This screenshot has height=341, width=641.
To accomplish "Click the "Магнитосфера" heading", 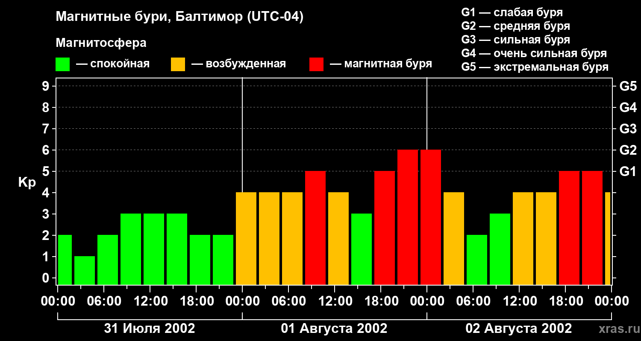I will tap(101, 43).
